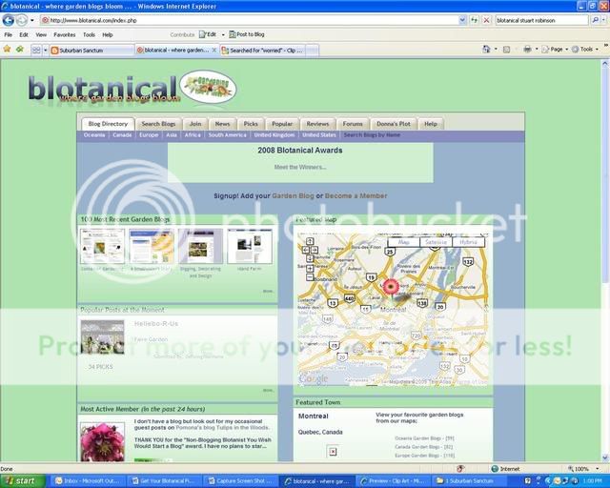Click the Refresh page icon
This screenshot has height=488, width=610.
(x=474, y=20)
